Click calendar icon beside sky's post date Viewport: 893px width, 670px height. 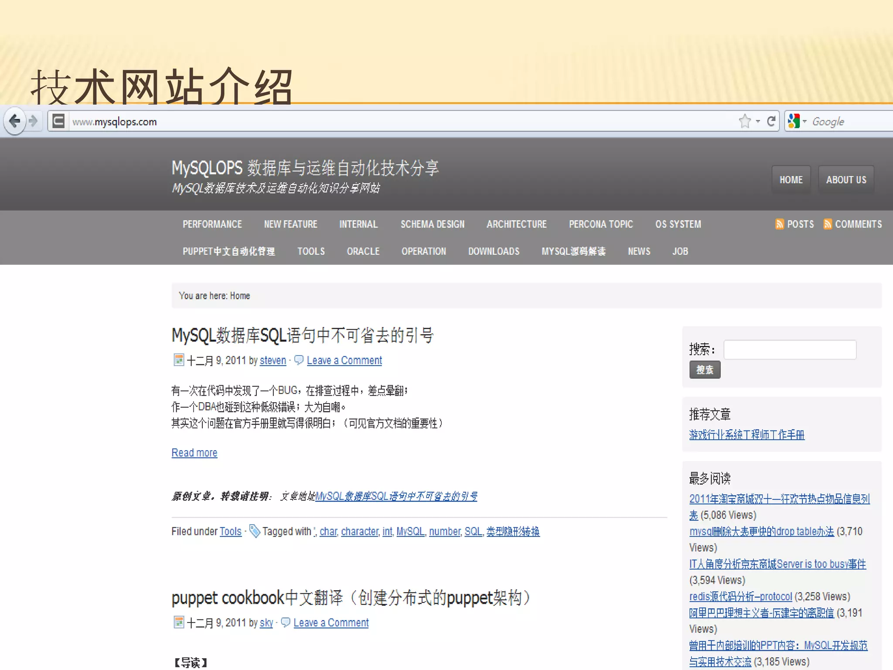pos(179,622)
